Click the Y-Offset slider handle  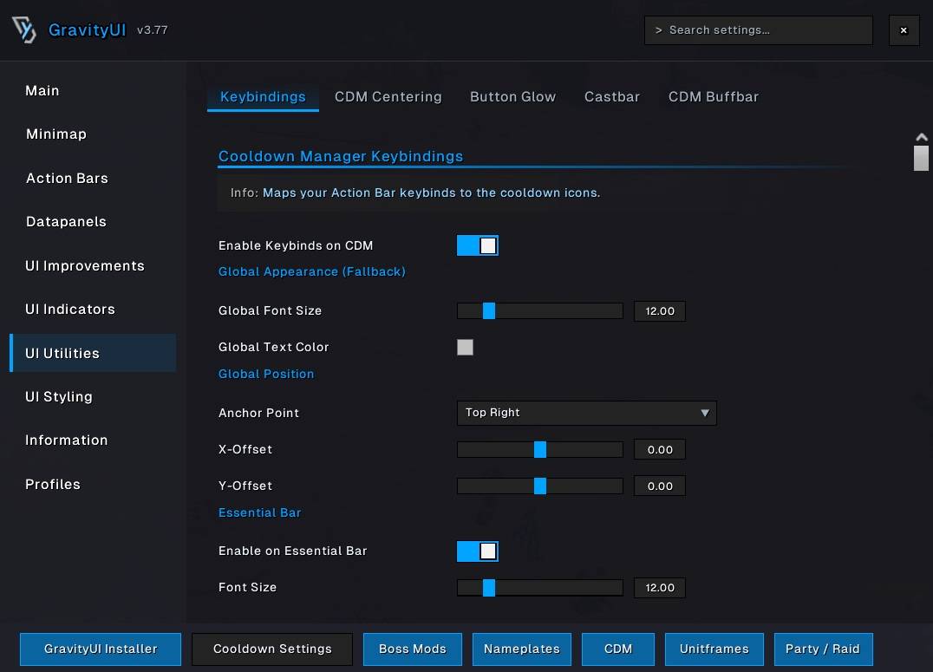pyautogui.click(x=539, y=486)
